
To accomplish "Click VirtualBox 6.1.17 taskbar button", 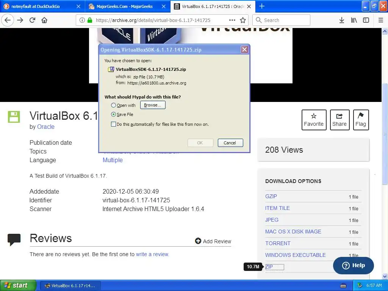I will 70,286.
